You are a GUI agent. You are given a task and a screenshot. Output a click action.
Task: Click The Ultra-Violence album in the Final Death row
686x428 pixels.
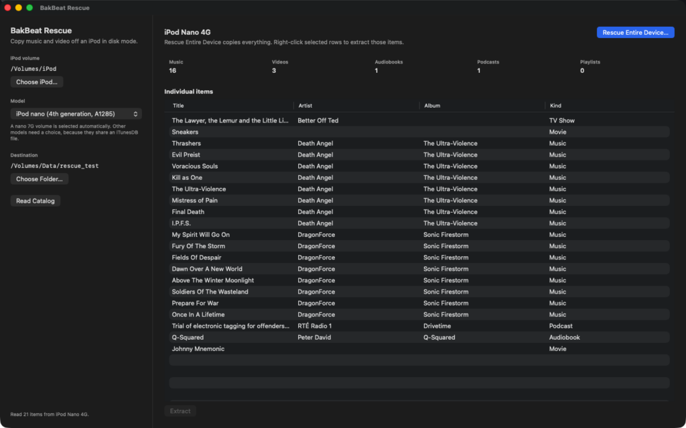pos(450,212)
